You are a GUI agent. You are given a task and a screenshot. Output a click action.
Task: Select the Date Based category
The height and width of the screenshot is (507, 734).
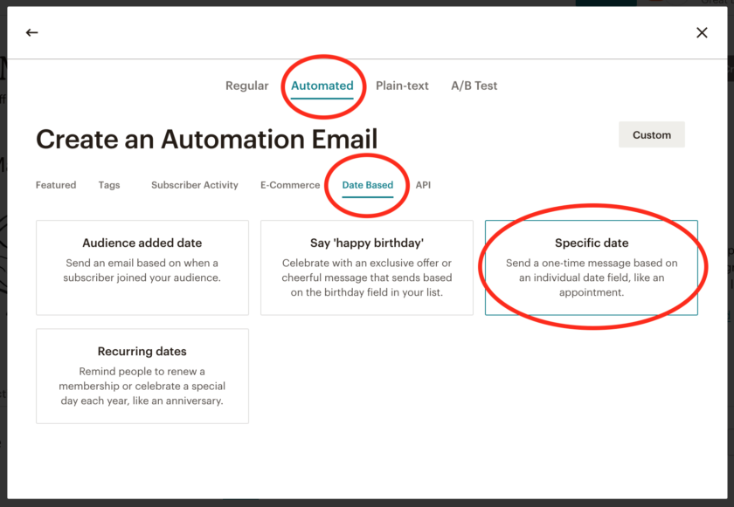point(368,185)
